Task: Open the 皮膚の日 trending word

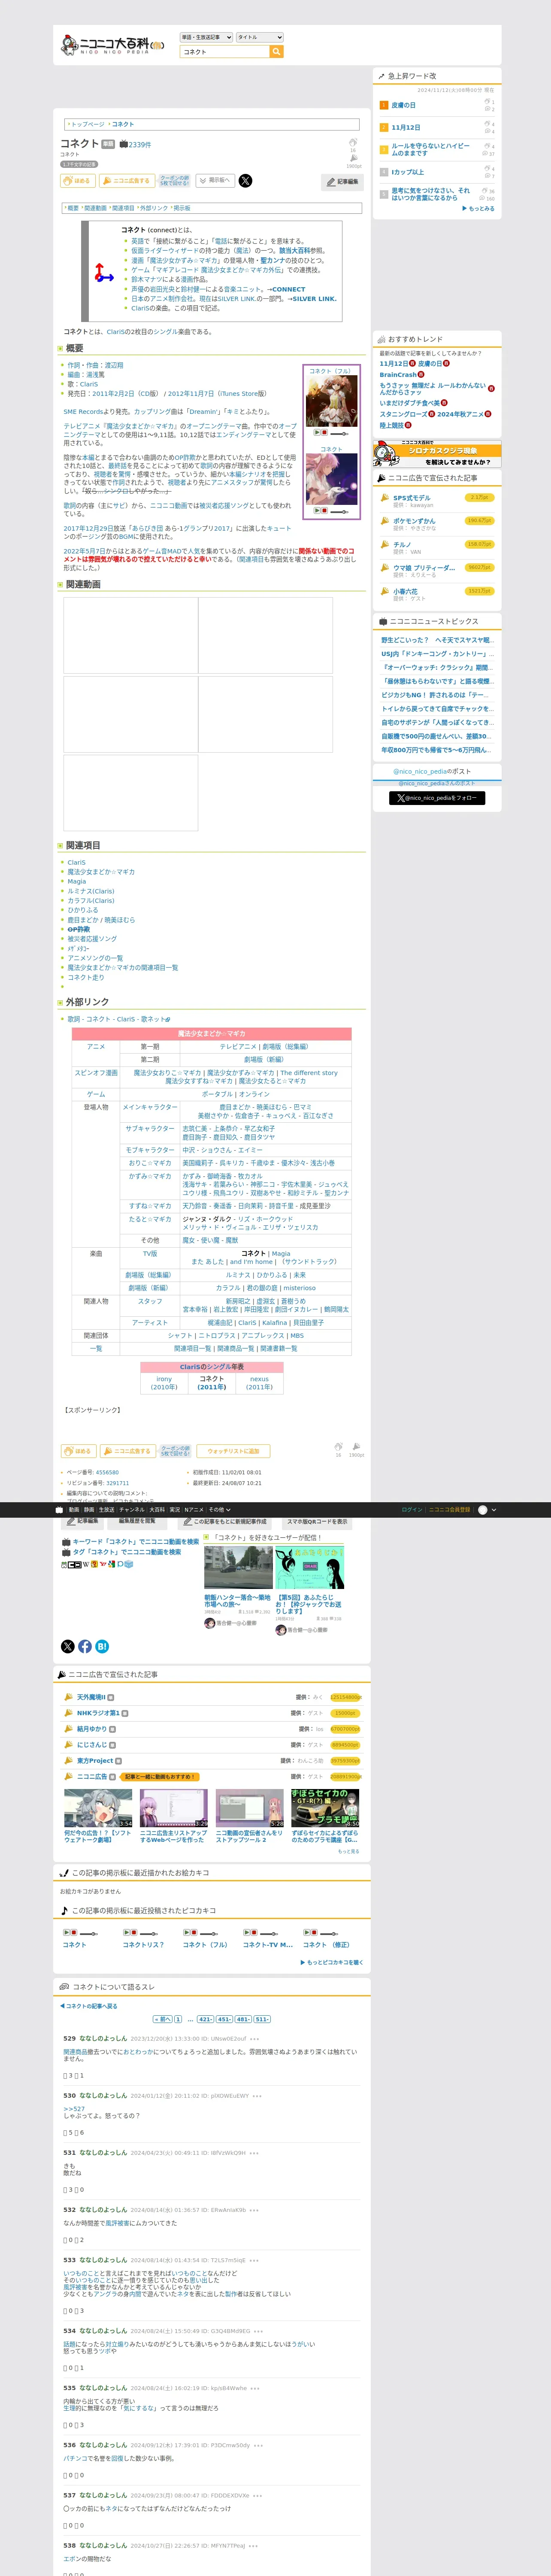Action: pos(404,105)
